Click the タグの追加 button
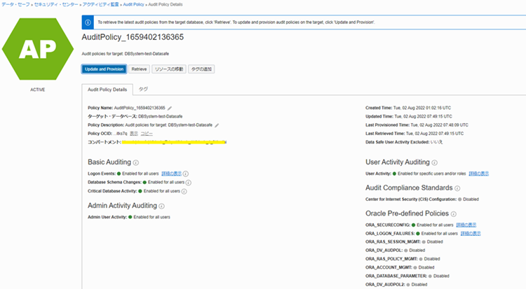Screen dimensions: 526x289 [202, 69]
